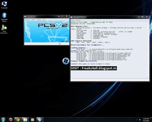
Task: Minimize the PCSX2 Program Log window
Action: pos(139,17)
